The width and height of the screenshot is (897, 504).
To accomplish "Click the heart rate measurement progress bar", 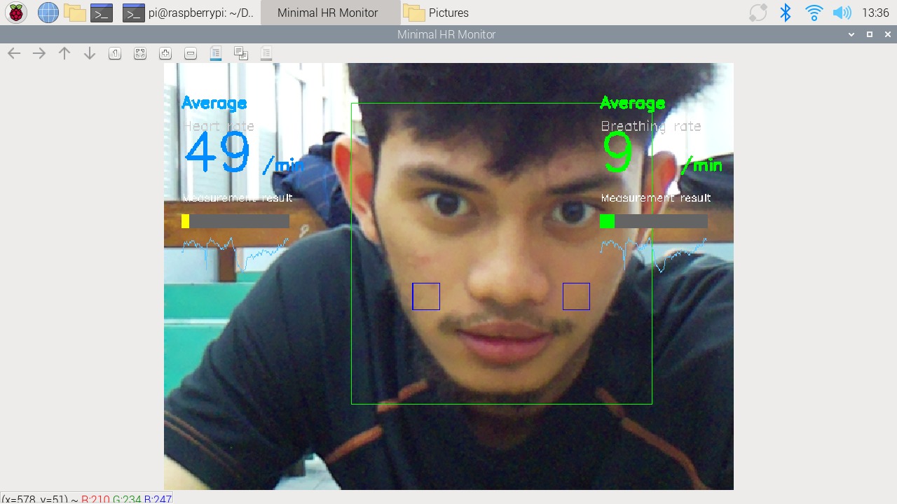I will pos(235,221).
